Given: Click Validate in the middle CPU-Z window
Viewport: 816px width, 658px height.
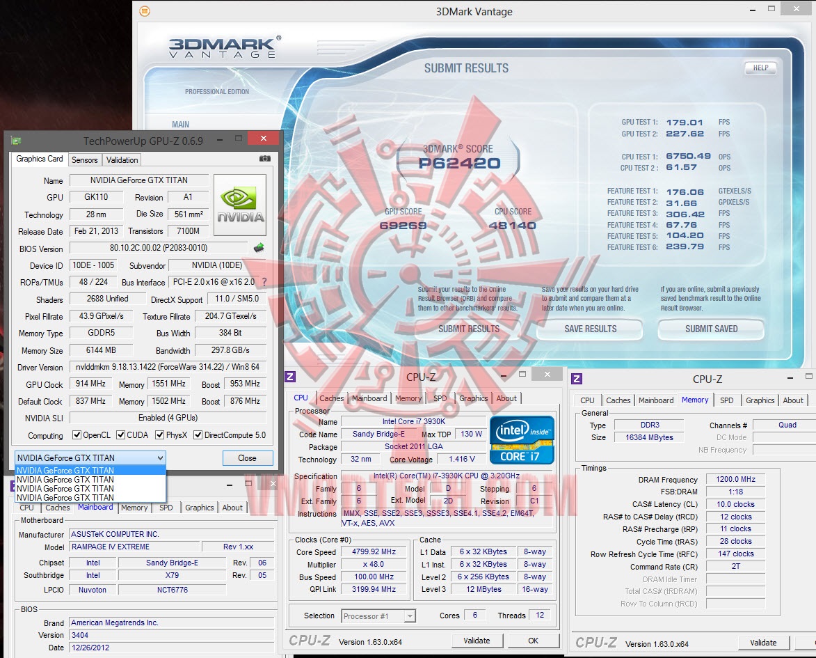Looking at the screenshot, I should (x=477, y=641).
